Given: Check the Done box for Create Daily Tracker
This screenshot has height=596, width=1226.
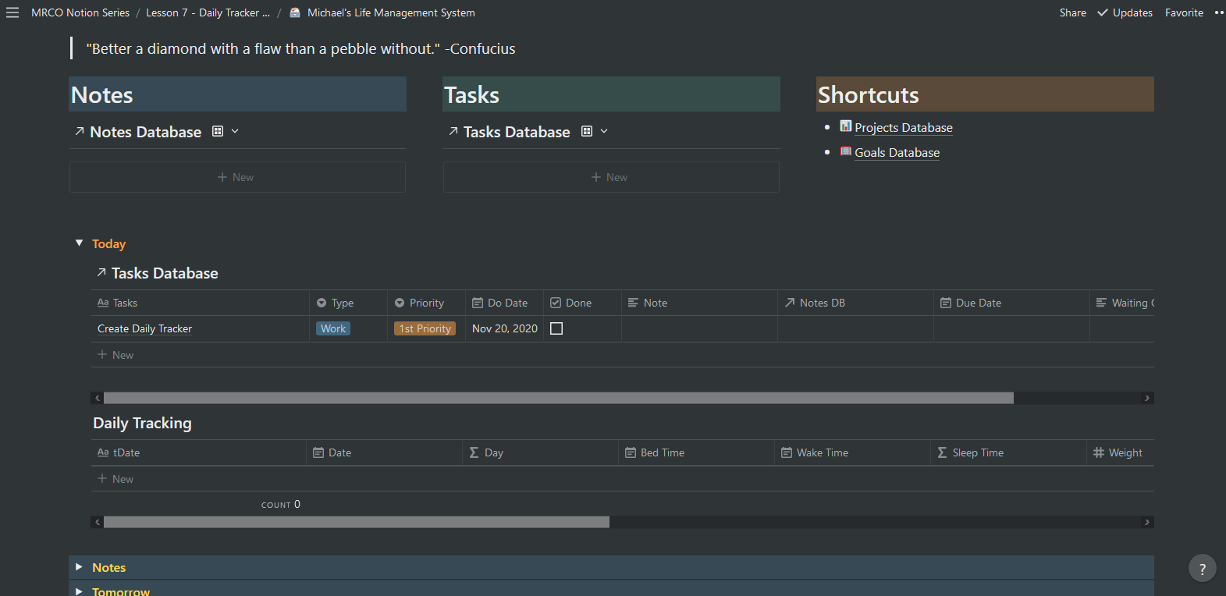Looking at the screenshot, I should pos(556,328).
